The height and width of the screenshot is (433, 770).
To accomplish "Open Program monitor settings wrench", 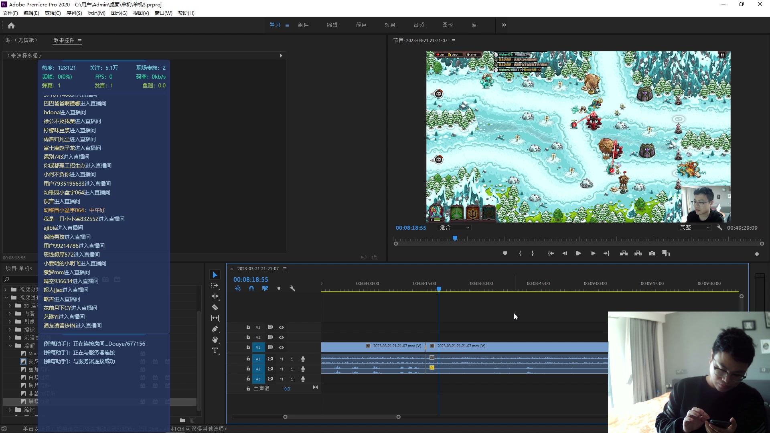I will click(719, 227).
